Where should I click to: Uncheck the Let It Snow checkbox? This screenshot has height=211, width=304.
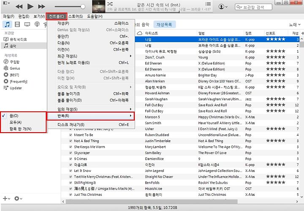(71, 171)
